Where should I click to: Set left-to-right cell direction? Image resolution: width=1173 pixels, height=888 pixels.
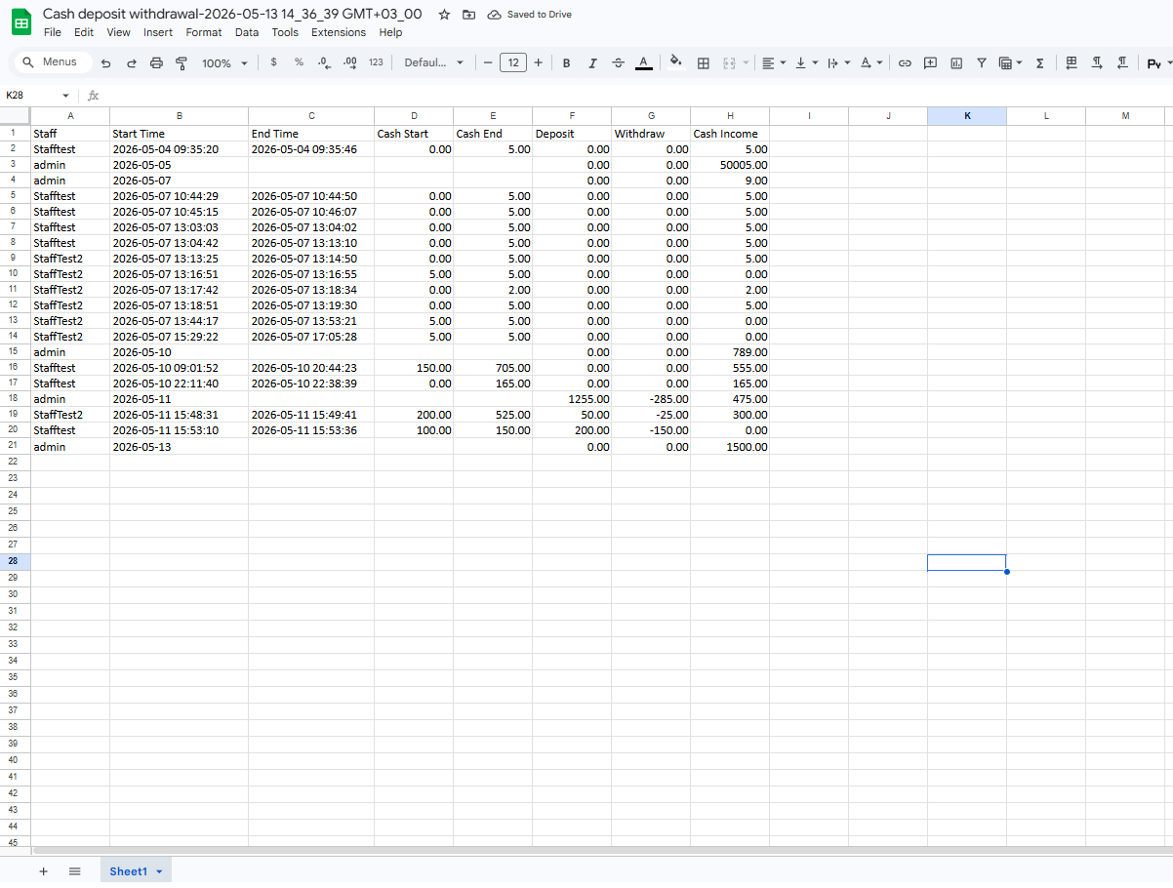pos(1097,62)
